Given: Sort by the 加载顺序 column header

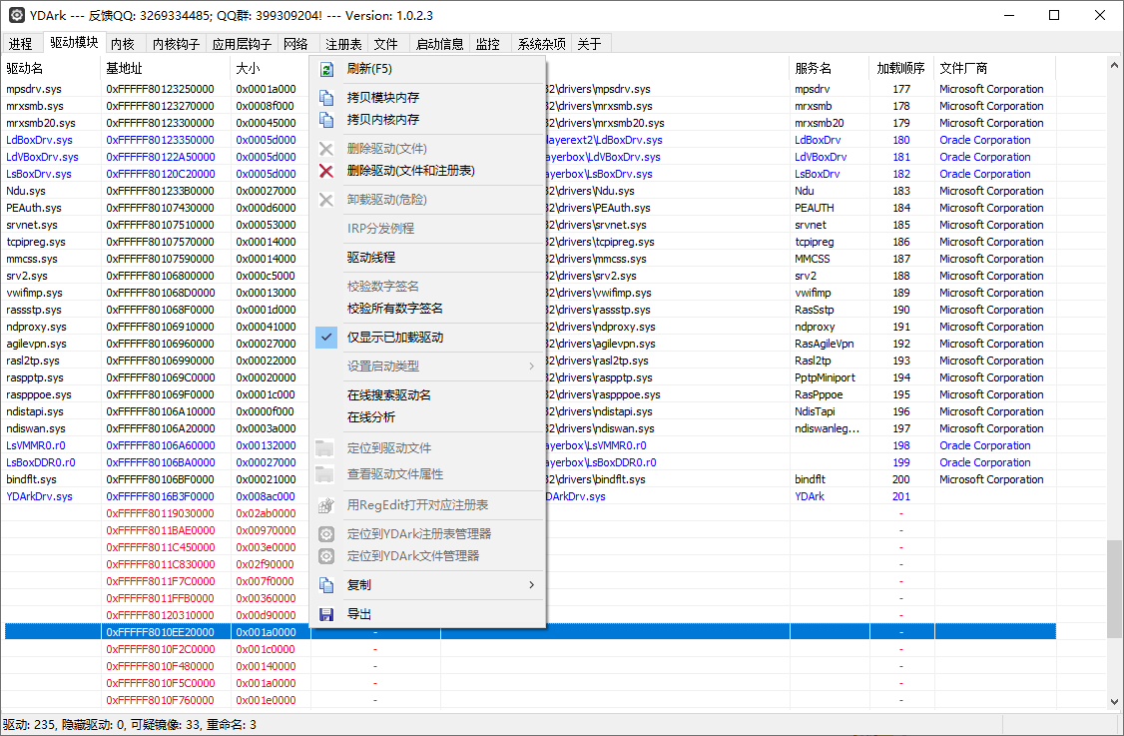Looking at the screenshot, I should point(900,69).
